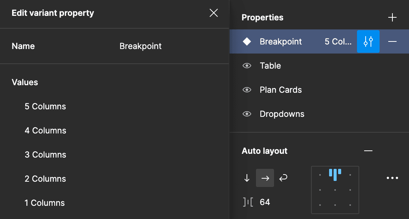The height and width of the screenshot is (219, 409).
Task: Select the 3 Columns value
Action: [45, 155]
